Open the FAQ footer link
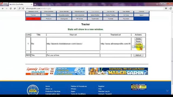 pos(100,89)
